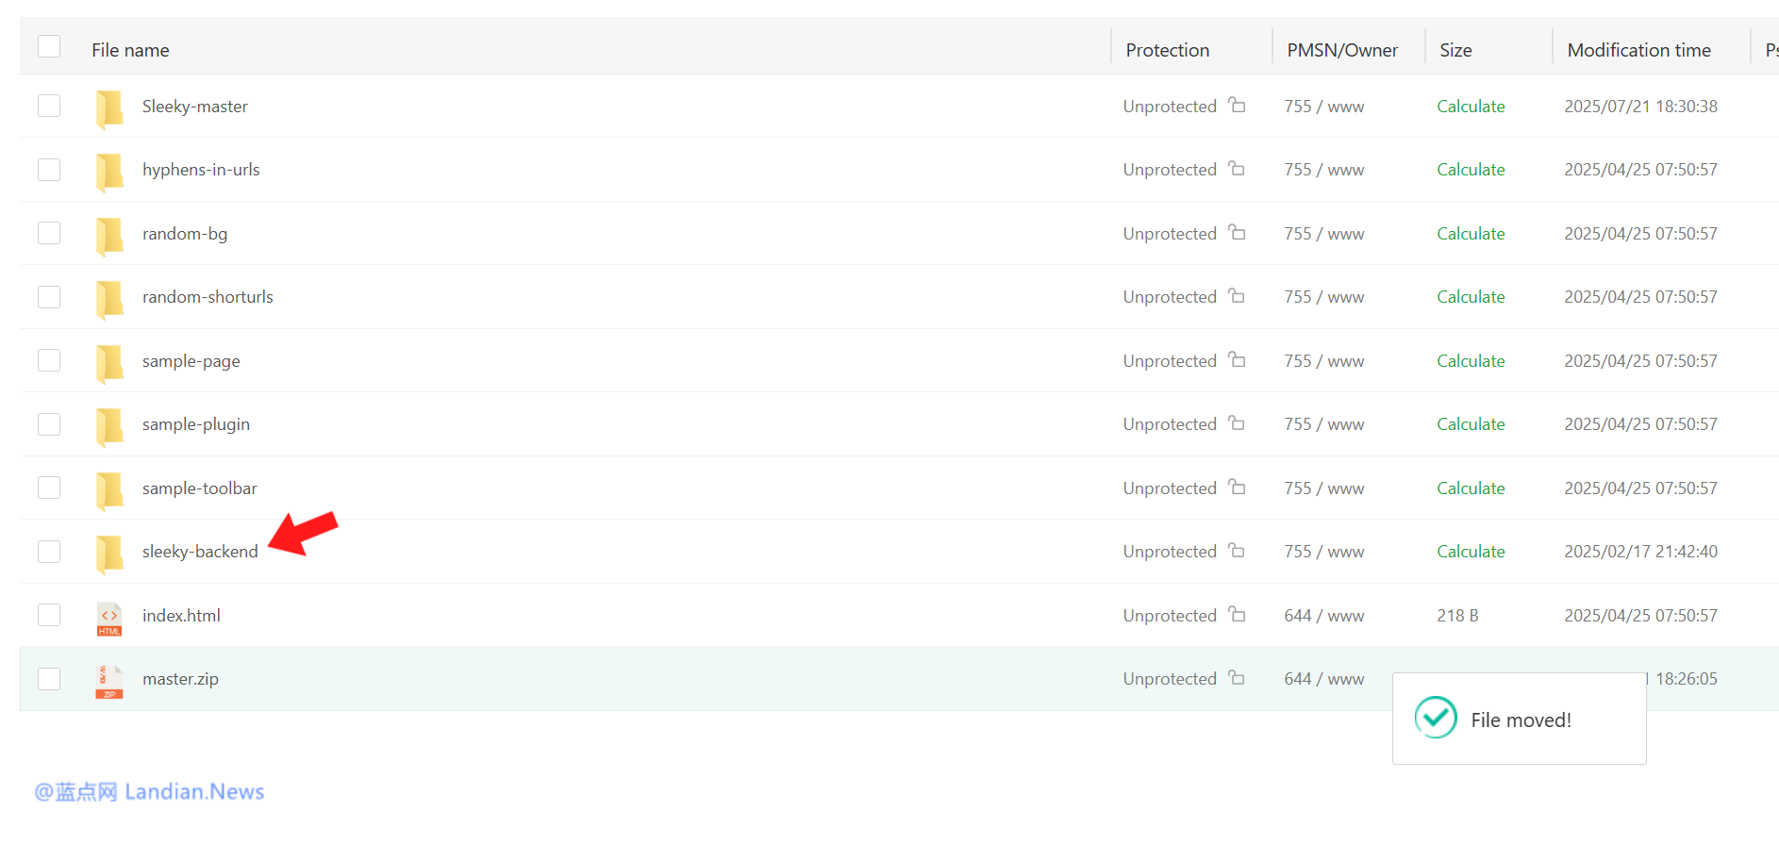The height and width of the screenshot is (844, 1779).
Task: Click lock icon for random-bg row
Action: [x=1237, y=233]
